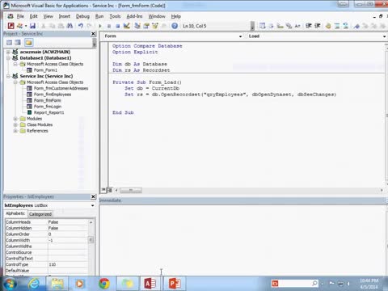Click the Undo arrow icon
The width and height of the screenshot is (388, 291).
81,26
